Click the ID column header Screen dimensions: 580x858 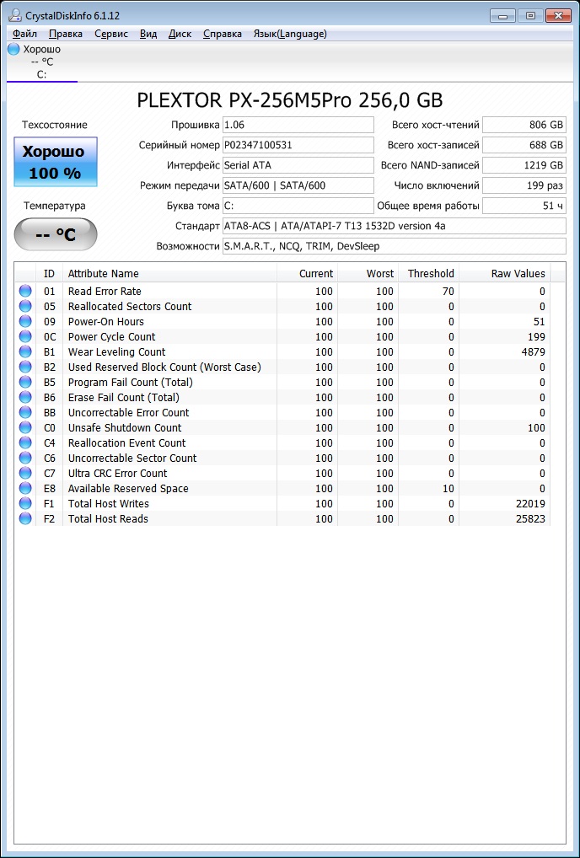click(49, 274)
